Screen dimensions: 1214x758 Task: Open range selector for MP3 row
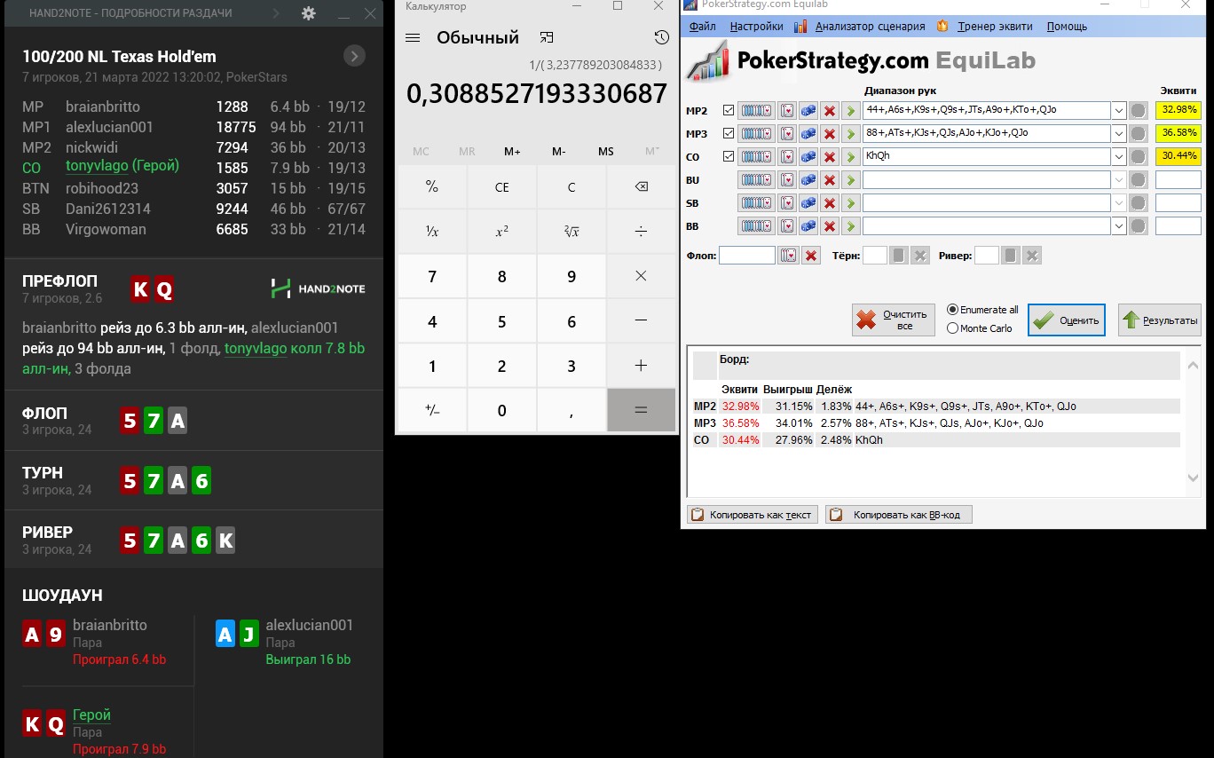point(756,133)
